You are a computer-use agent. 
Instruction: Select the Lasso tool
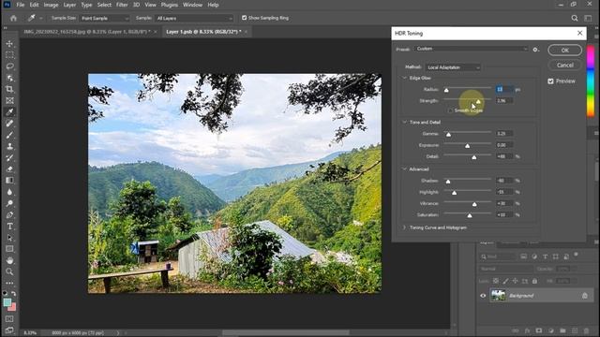[x=9, y=66]
